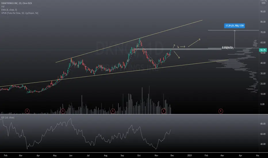Viewport: 268px width, 158px height.
Task: Click the Oct label on time axis
Action: click(x=139, y=155)
